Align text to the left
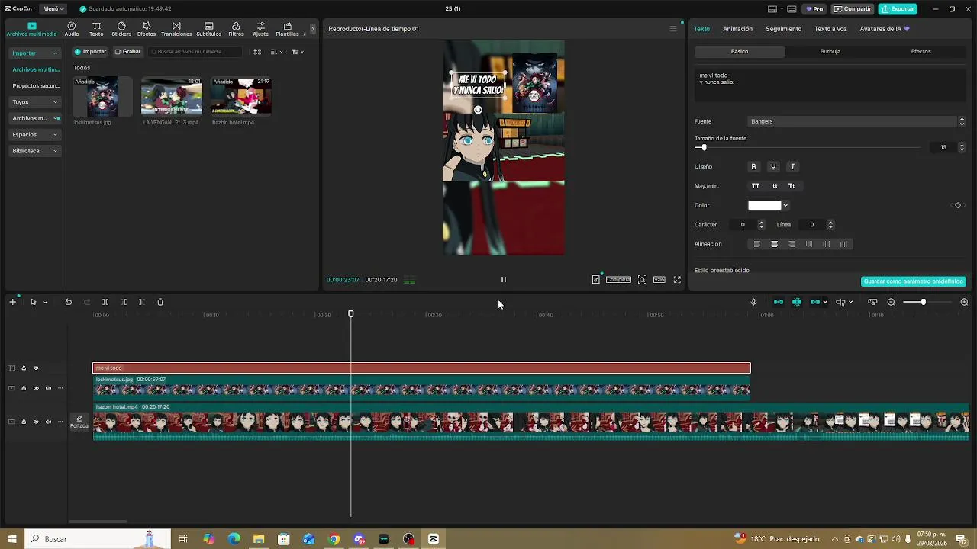Image resolution: width=977 pixels, height=549 pixels. coord(757,244)
